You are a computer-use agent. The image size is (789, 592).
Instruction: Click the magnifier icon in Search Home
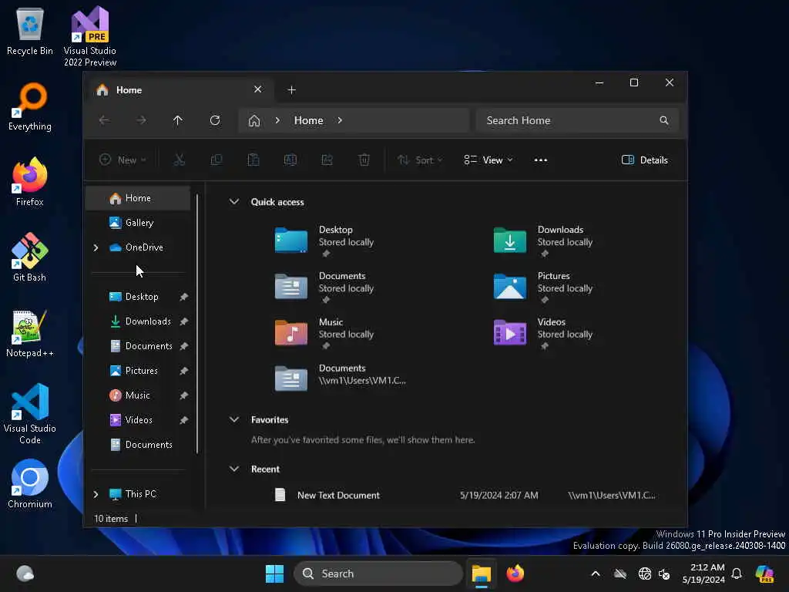pos(664,120)
